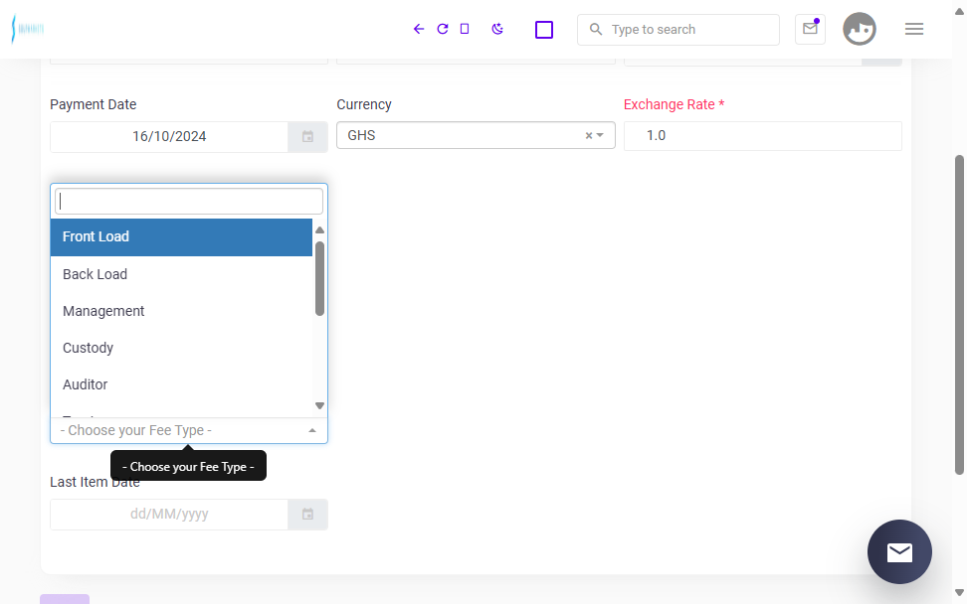Expand the Currency dropdown arrow
Image resolution: width=967 pixels, height=604 pixels.
point(600,135)
